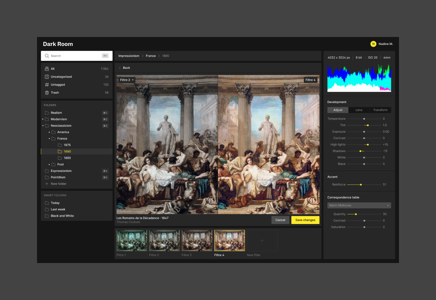
Task: Click the histogram graph
Action: tap(359, 78)
